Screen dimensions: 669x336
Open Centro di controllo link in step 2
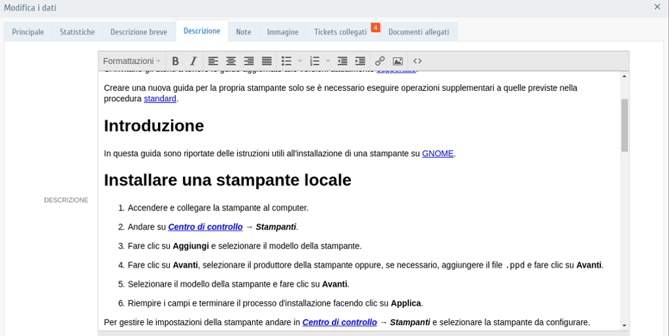205,227
